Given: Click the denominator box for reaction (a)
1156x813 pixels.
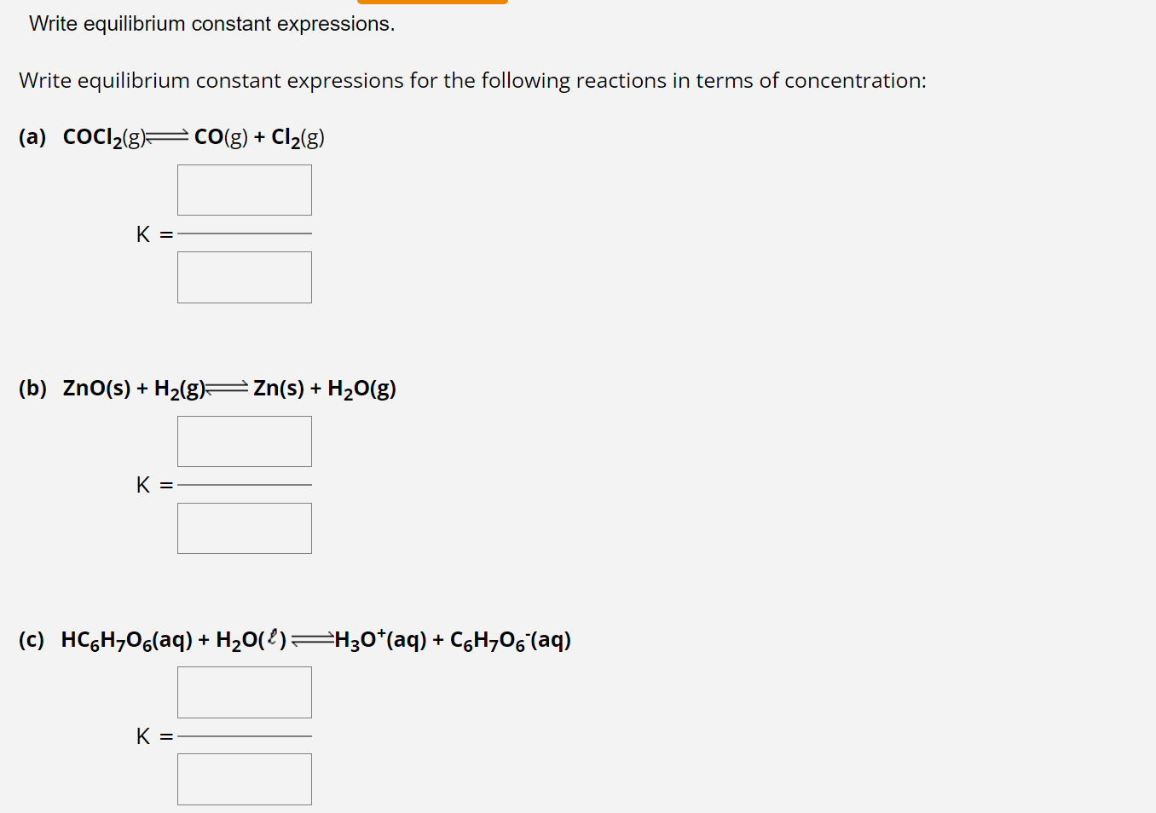Looking at the screenshot, I should [x=244, y=277].
